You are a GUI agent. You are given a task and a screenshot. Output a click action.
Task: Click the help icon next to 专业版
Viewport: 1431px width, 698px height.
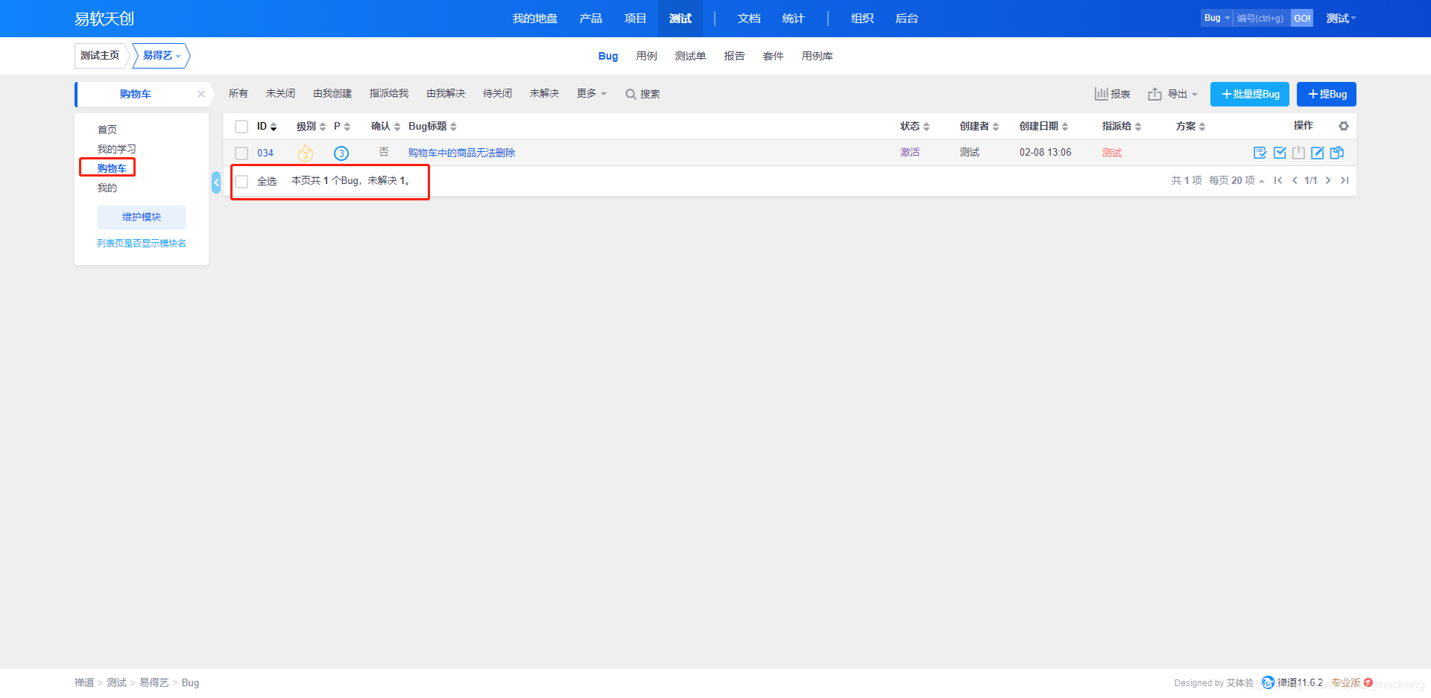pyautogui.click(x=1368, y=682)
